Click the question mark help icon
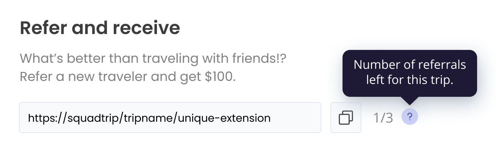496x152 pixels. point(410,117)
